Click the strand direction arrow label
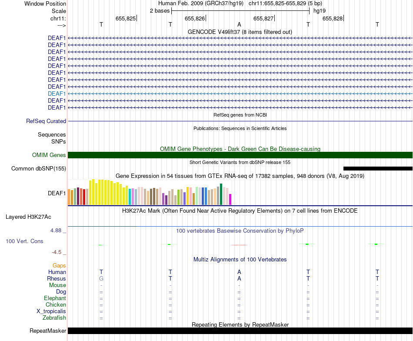This screenshot has width=413, height=341. tap(61, 25)
